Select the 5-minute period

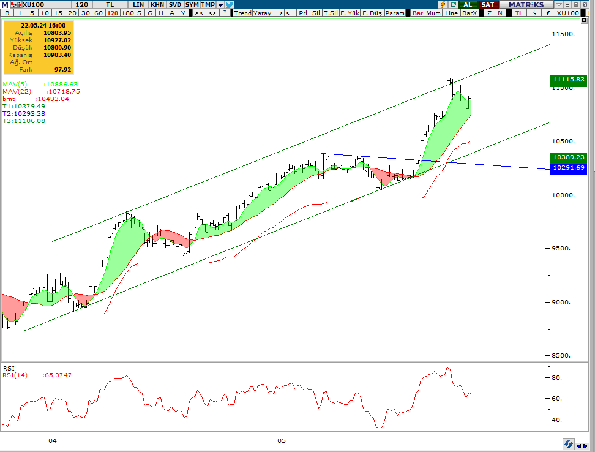pos(32,13)
